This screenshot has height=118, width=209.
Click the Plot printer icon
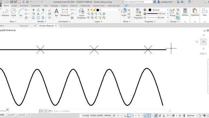27,2
